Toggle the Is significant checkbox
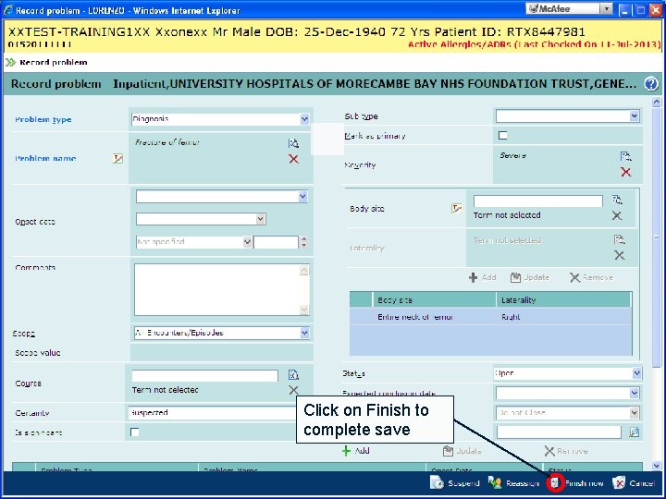666x499 pixels. pos(135,432)
